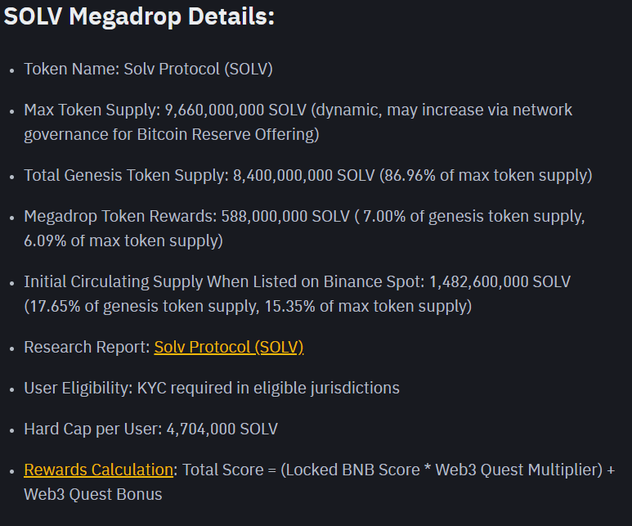Click the User Eligibility KYC line
Screen dimensions: 632x526
click(211, 388)
